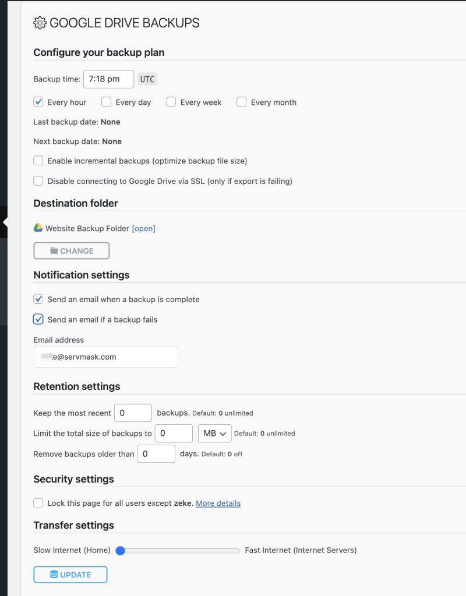Viewport: 466px width, 596px height.
Task: Open the Website Backup Folder link
Action: click(x=143, y=228)
